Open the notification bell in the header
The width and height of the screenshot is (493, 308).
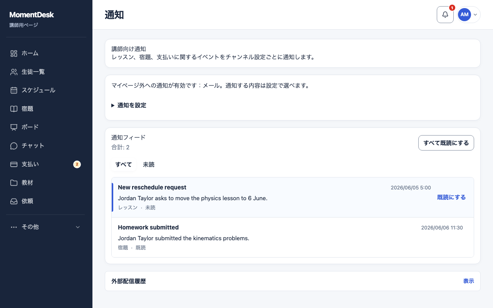445,15
